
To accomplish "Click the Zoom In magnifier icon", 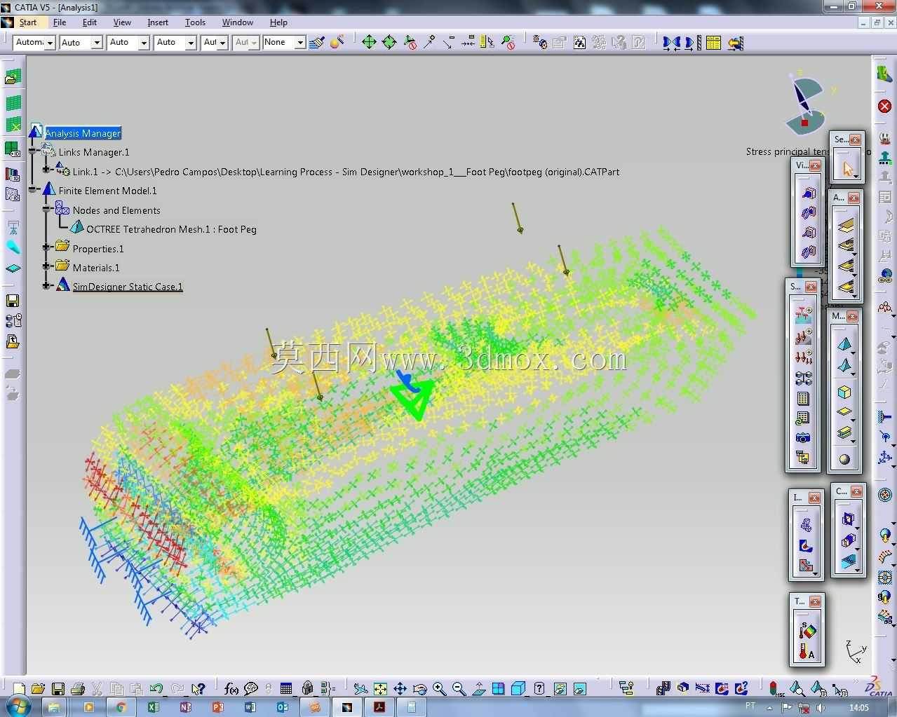I will 439,689.
